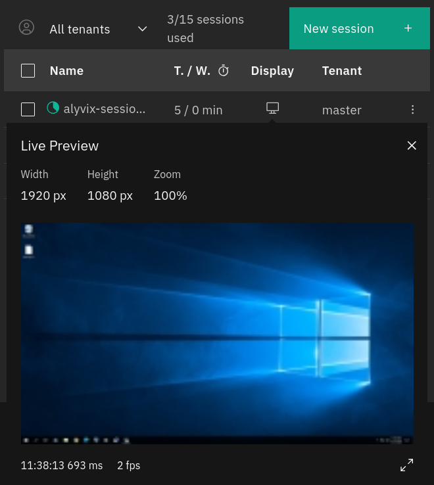Expand preview to fullscreen with arrows icon

coord(406,465)
